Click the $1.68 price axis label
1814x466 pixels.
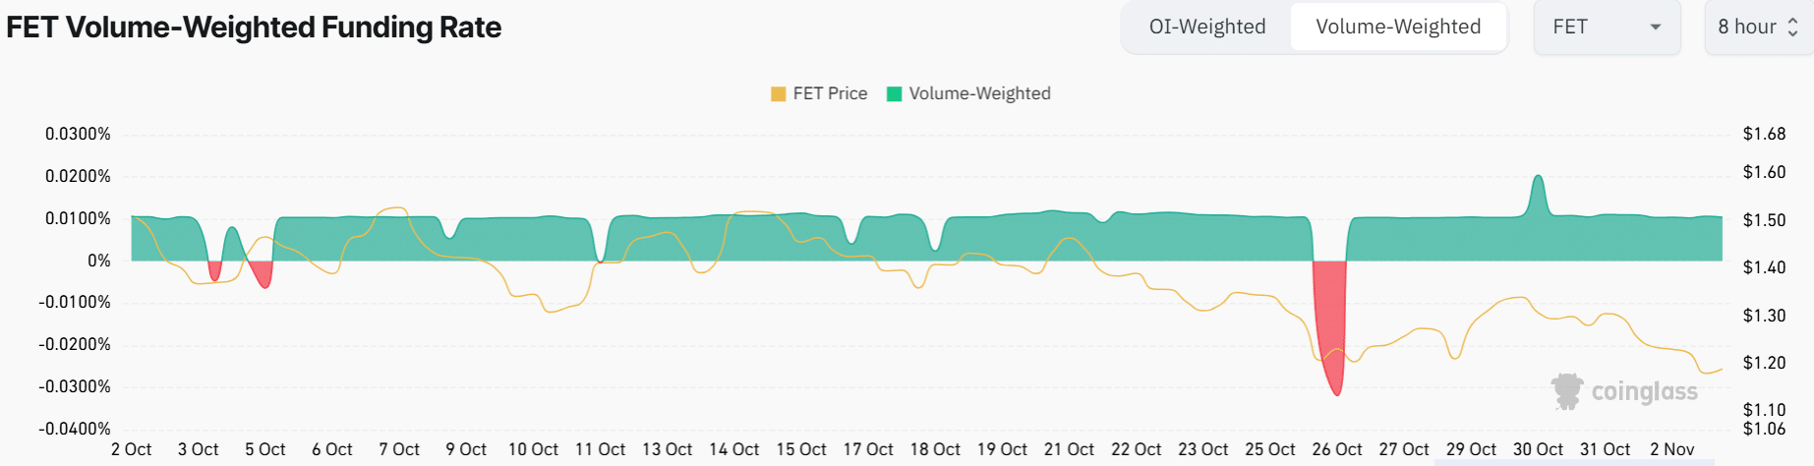click(x=1764, y=134)
